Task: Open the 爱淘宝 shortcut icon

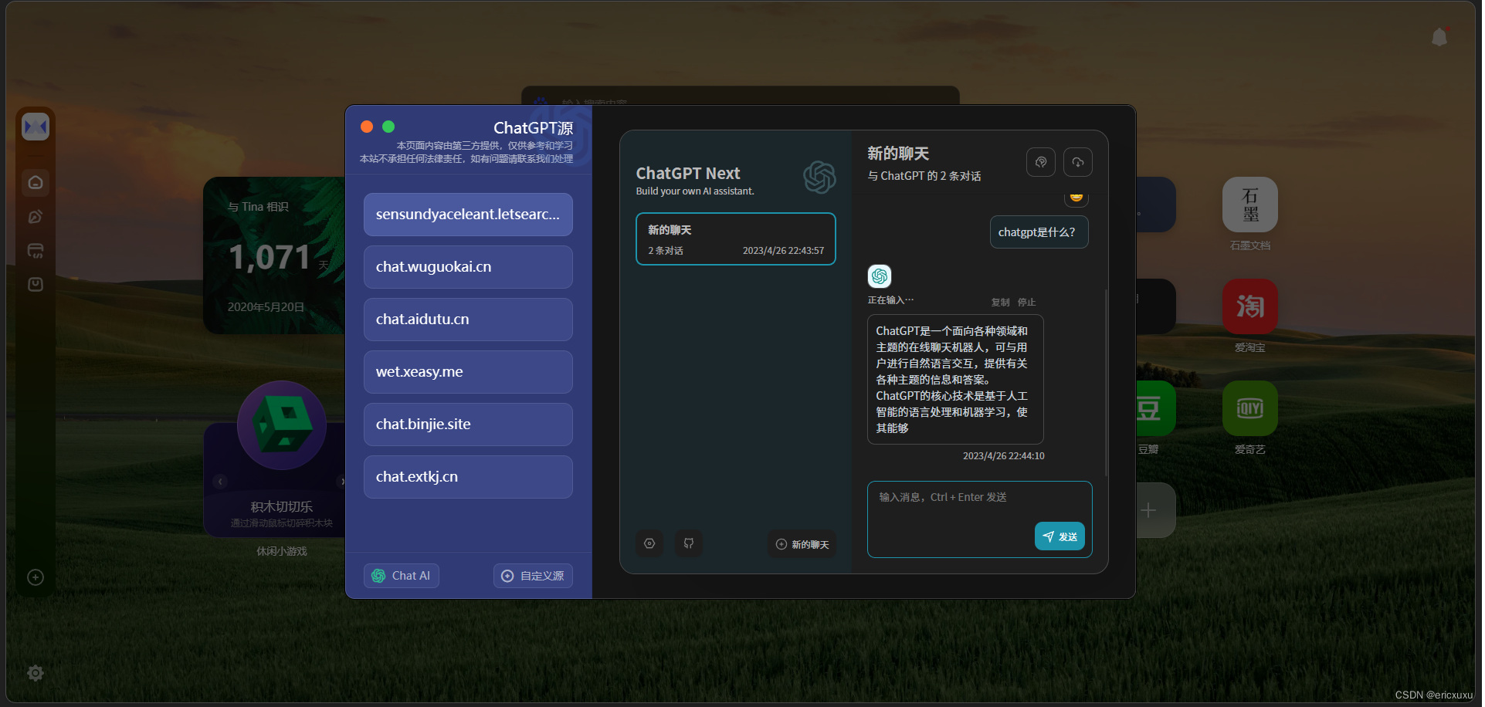Action: coord(1250,306)
